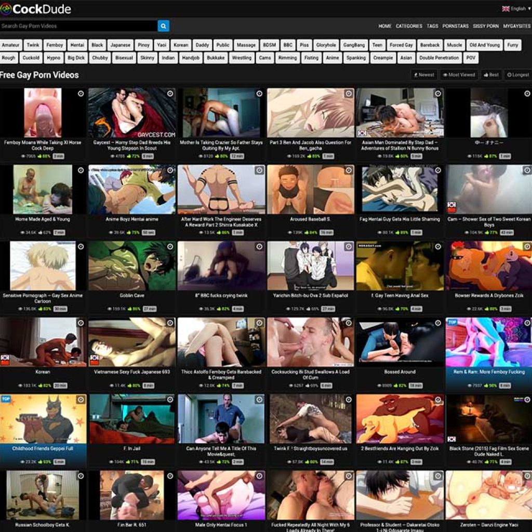Viewport: 532px width, 532px height.
Task: Click the TOP badge on the Childhood Friends thumbnail
Action: click(x=6, y=399)
